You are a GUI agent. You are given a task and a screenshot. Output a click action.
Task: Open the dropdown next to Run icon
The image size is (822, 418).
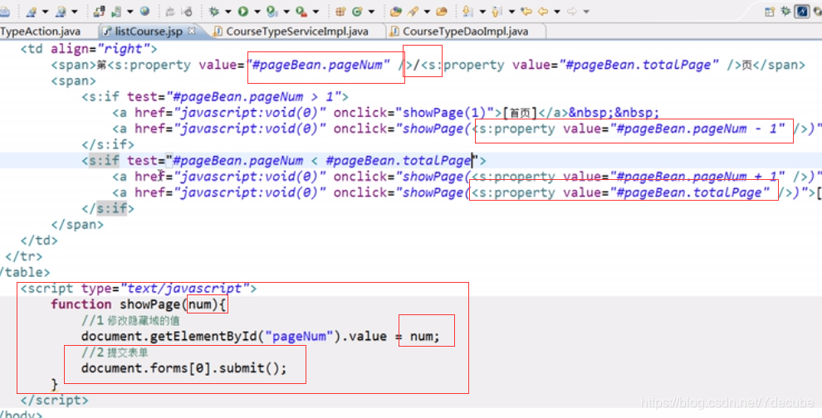pyautogui.click(x=257, y=11)
